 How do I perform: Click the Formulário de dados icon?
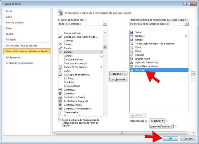pos(132,66)
